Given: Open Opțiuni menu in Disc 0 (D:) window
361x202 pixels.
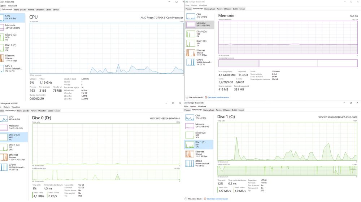Looking at the screenshot, I should click(x=6, y=107).
